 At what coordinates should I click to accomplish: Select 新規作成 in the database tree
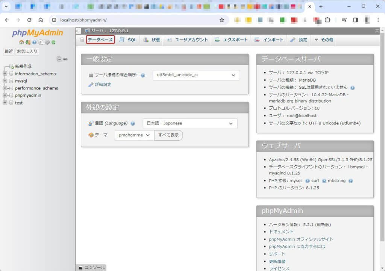tap(23, 67)
